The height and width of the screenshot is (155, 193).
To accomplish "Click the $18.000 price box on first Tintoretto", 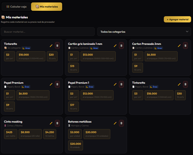I will pos(31,56).
